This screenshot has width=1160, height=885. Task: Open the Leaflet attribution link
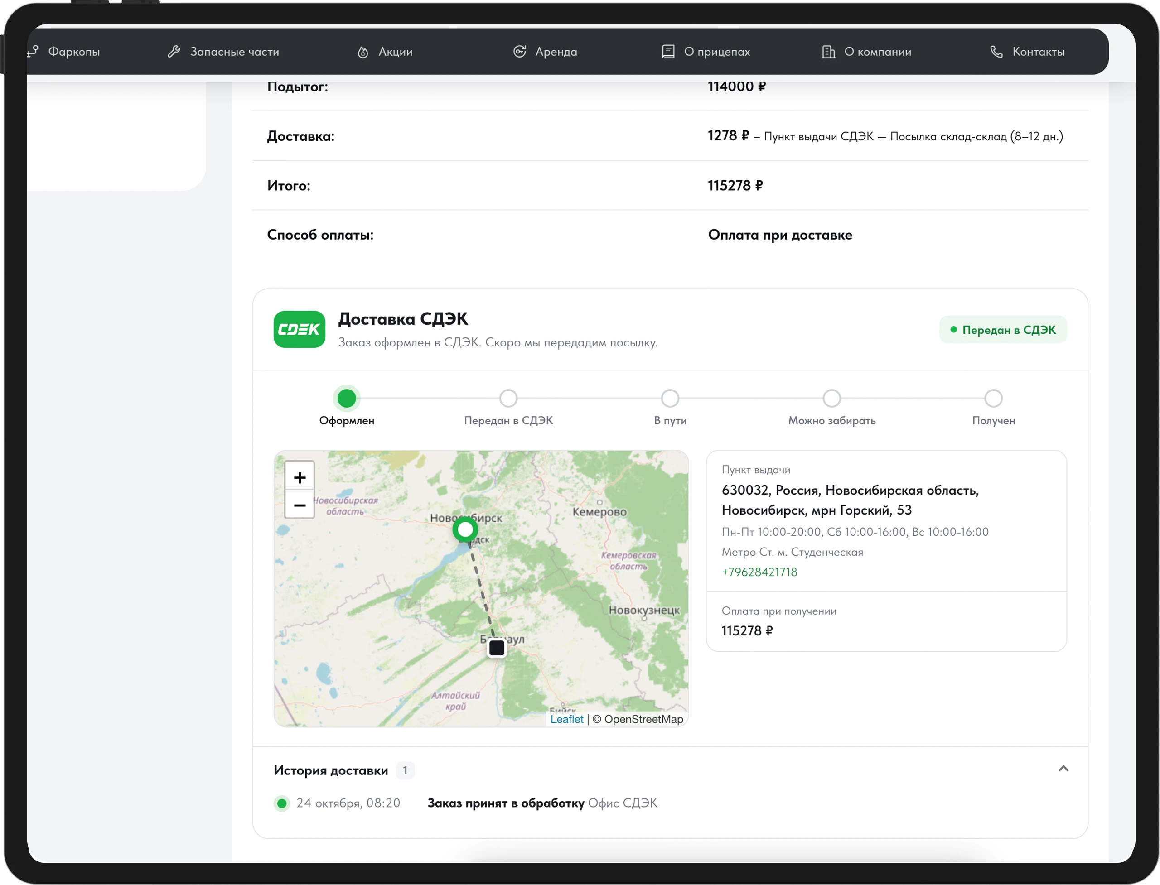point(566,719)
